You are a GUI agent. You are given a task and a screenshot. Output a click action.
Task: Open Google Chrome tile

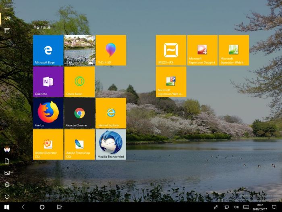click(79, 113)
